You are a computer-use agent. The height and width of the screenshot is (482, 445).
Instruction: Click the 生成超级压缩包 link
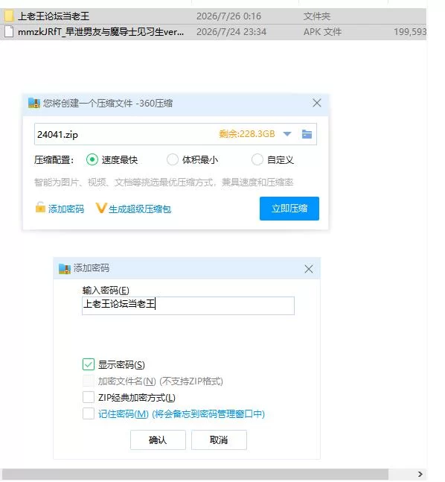140,209
